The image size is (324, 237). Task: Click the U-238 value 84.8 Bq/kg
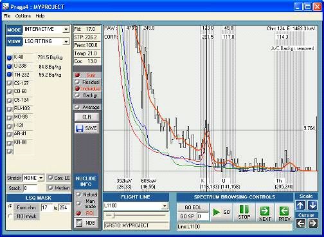(50, 67)
